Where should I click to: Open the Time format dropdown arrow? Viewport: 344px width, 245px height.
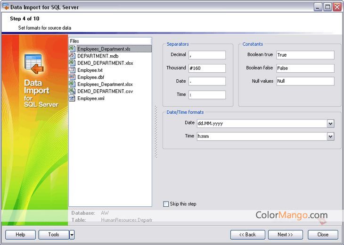tap(331, 136)
